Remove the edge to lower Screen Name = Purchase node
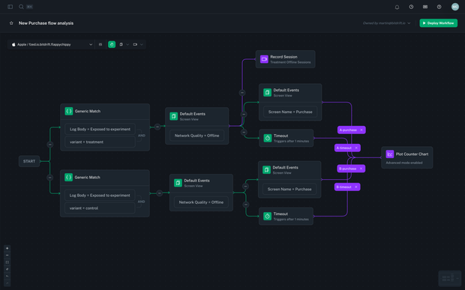This screenshot has width=465, height=290. click(245, 187)
